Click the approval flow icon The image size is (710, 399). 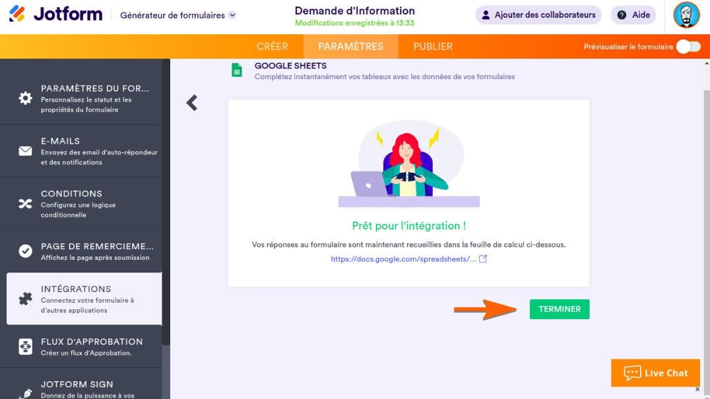25,346
